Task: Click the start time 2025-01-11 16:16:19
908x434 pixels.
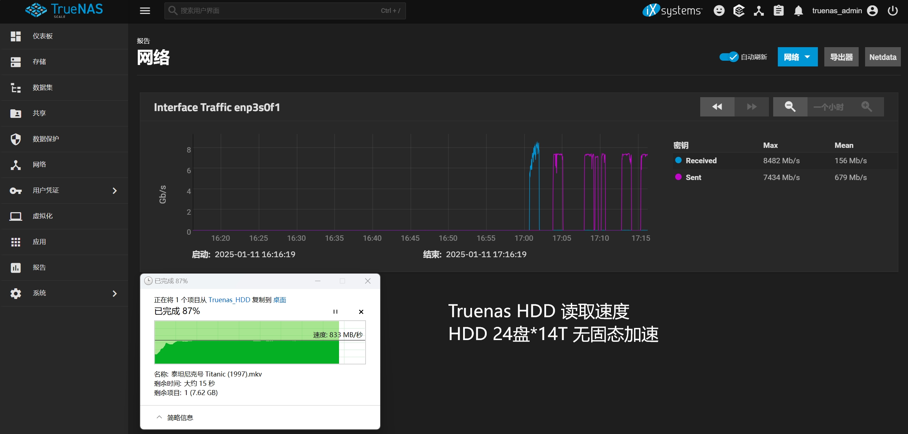Action: pyautogui.click(x=255, y=254)
